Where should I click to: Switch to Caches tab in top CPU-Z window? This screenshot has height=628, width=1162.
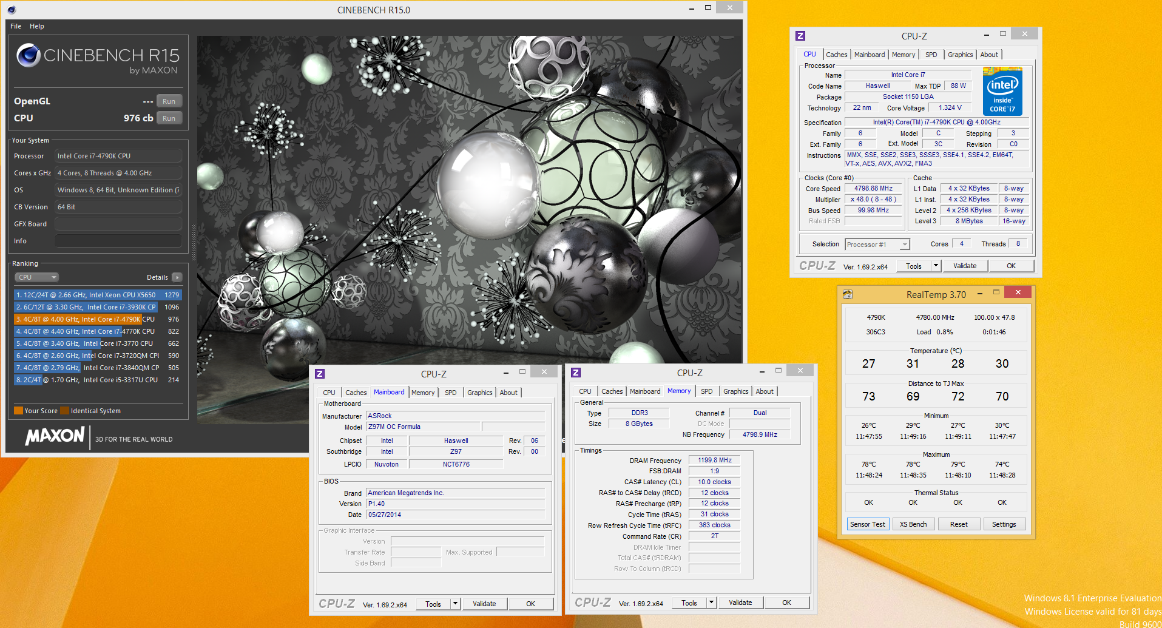click(836, 55)
